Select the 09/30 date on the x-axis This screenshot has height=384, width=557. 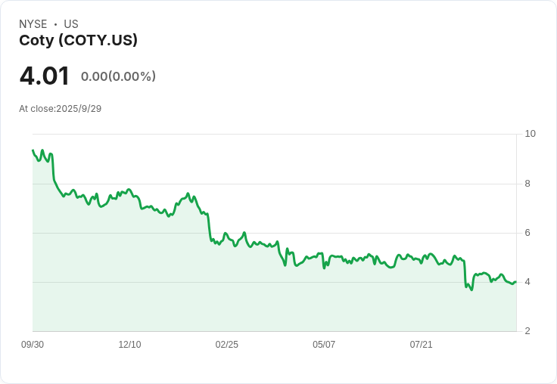coord(33,345)
